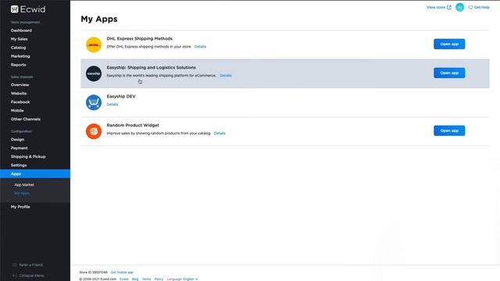Open the Mobile channel
Viewport: 500px width, 281px height.
pyautogui.click(x=17, y=111)
